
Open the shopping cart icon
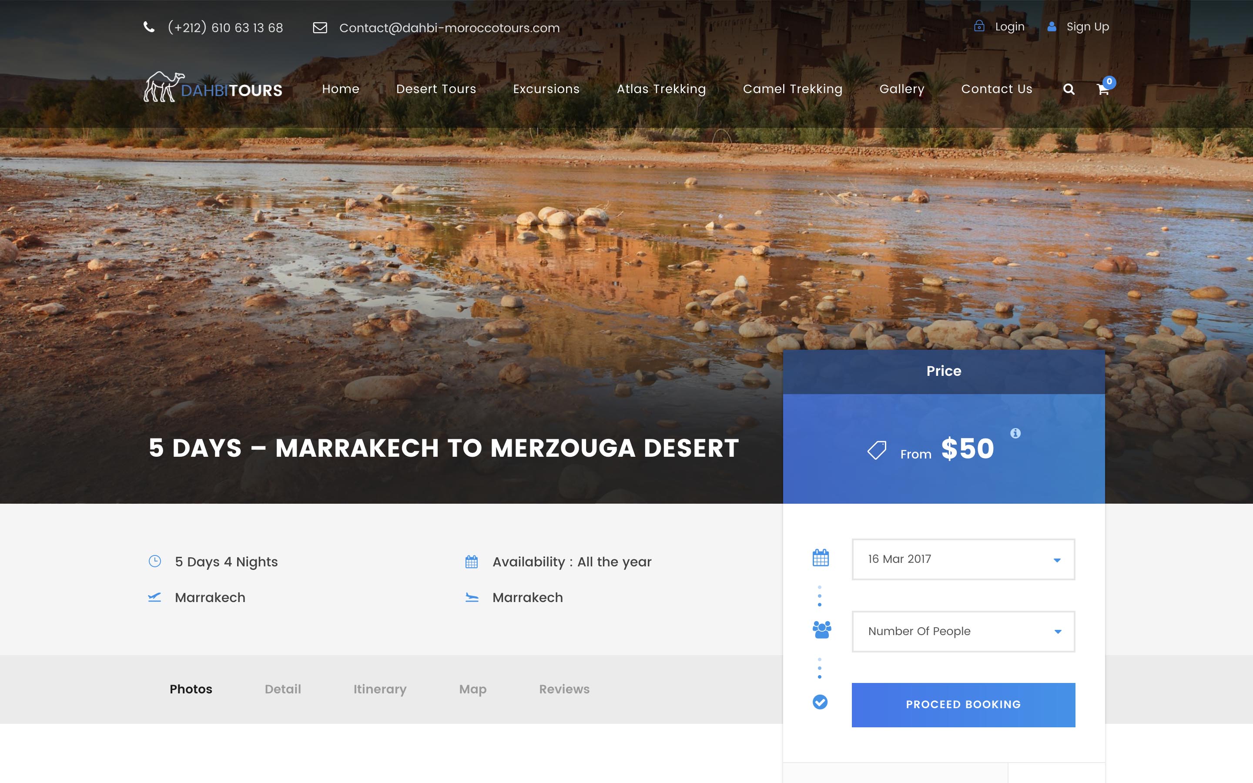pyautogui.click(x=1102, y=90)
